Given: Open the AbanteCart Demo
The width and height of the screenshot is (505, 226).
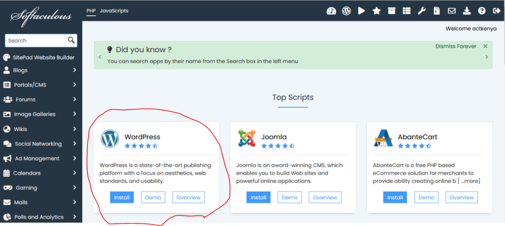Looking at the screenshot, I should coord(427,197).
